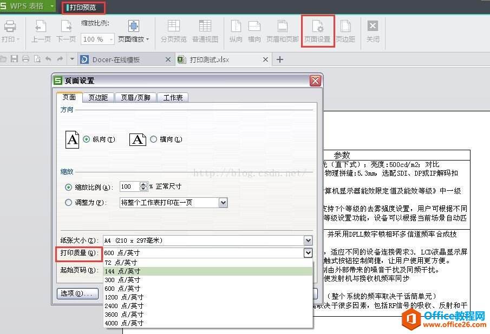Set landscape orientation (横向) in toolbar
This screenshot has height=334, width=490.
[254, 31]
